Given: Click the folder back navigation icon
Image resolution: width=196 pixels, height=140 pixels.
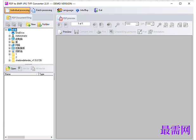Looking at the screenshot, I should coord(8,24).
